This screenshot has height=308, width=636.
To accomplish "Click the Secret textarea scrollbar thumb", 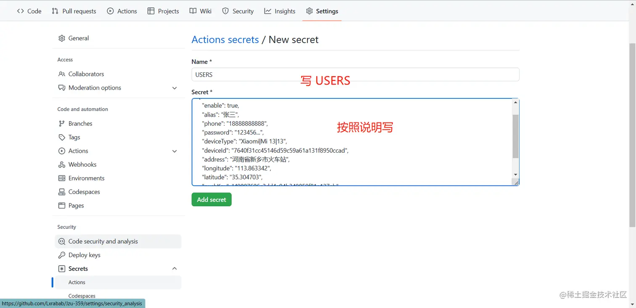I will coord(516,136).
